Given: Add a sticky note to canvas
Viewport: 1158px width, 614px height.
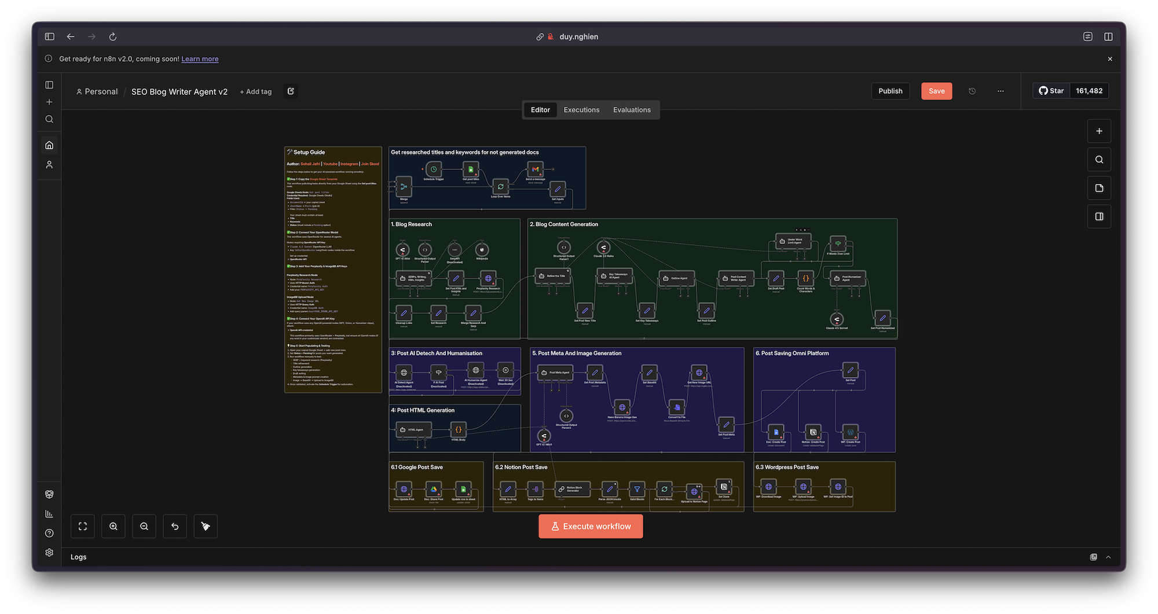Looking at the screenshot, I should (x=1099, y=188).
